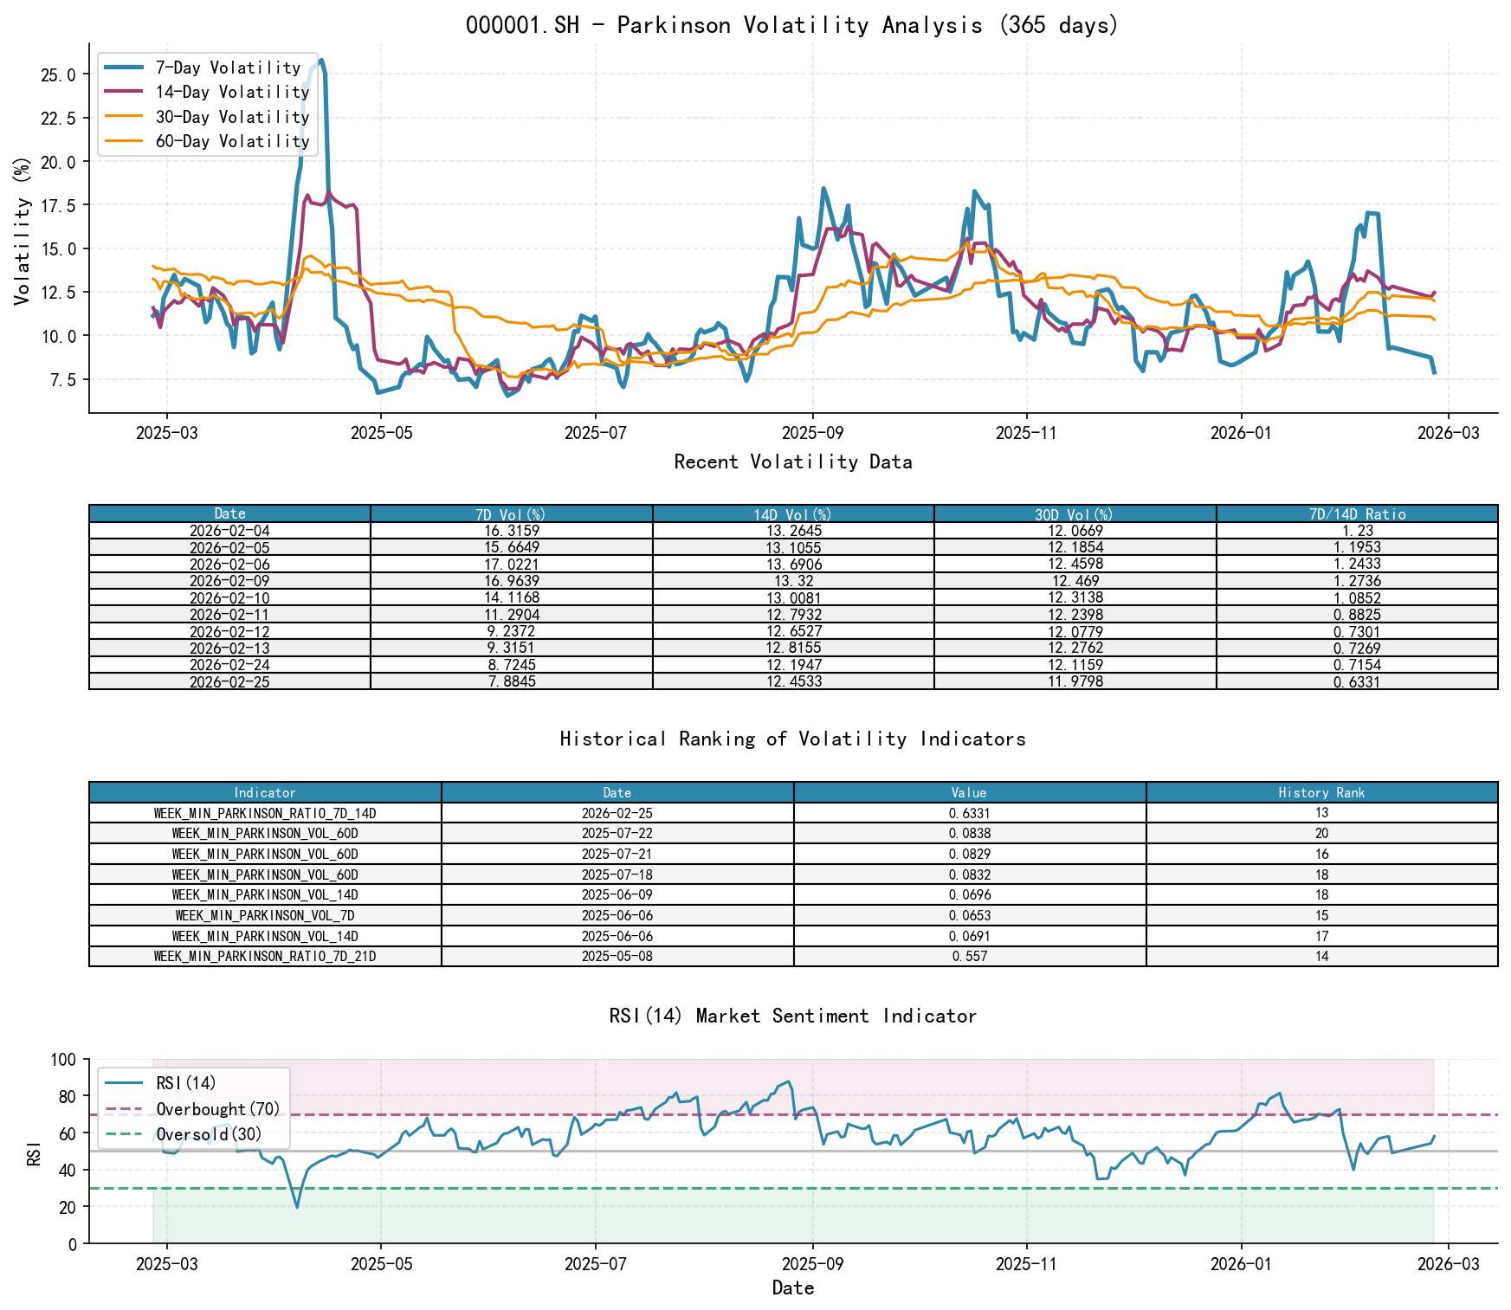Open the RSI(14) Market Sentiment Indicator section

[791, 1016]
